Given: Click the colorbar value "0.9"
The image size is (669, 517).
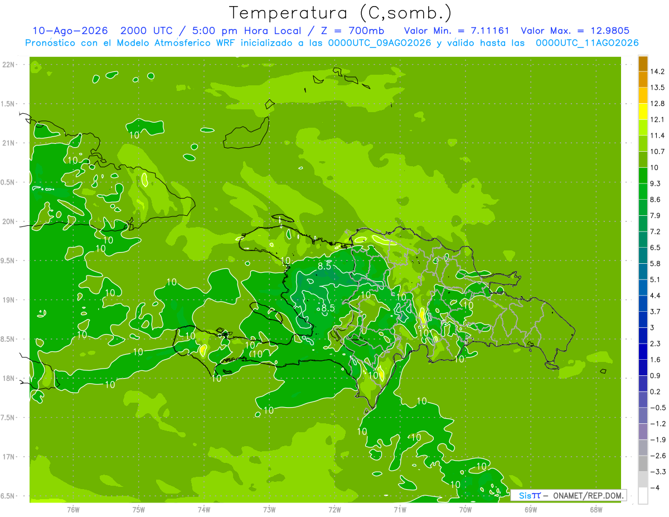Looking at the screenshot, I should (656, 376).
